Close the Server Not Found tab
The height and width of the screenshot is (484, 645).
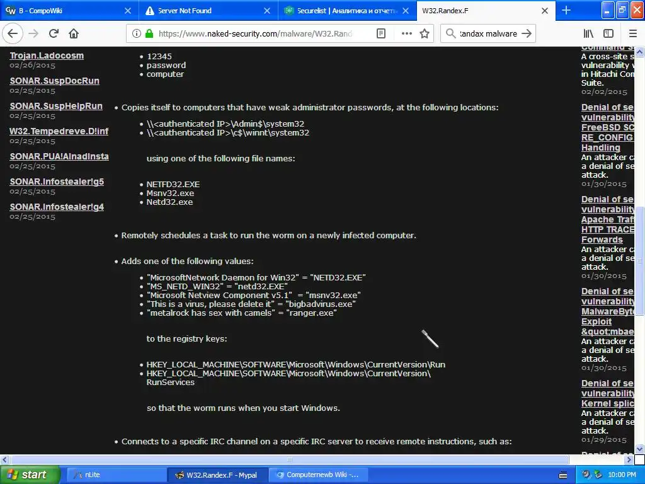pos(267,11)
